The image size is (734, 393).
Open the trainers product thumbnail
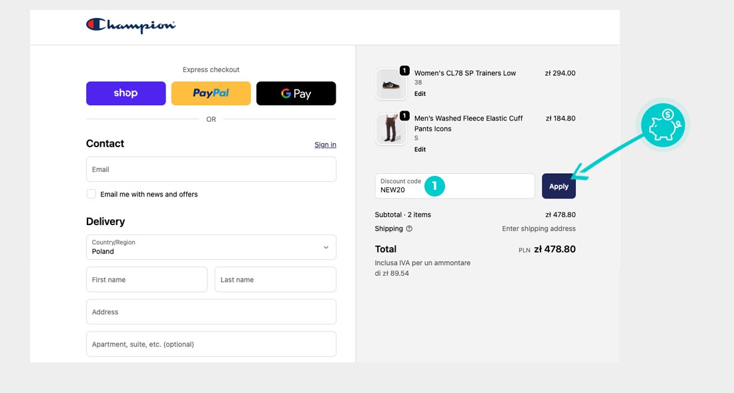(x=391, y=84)
